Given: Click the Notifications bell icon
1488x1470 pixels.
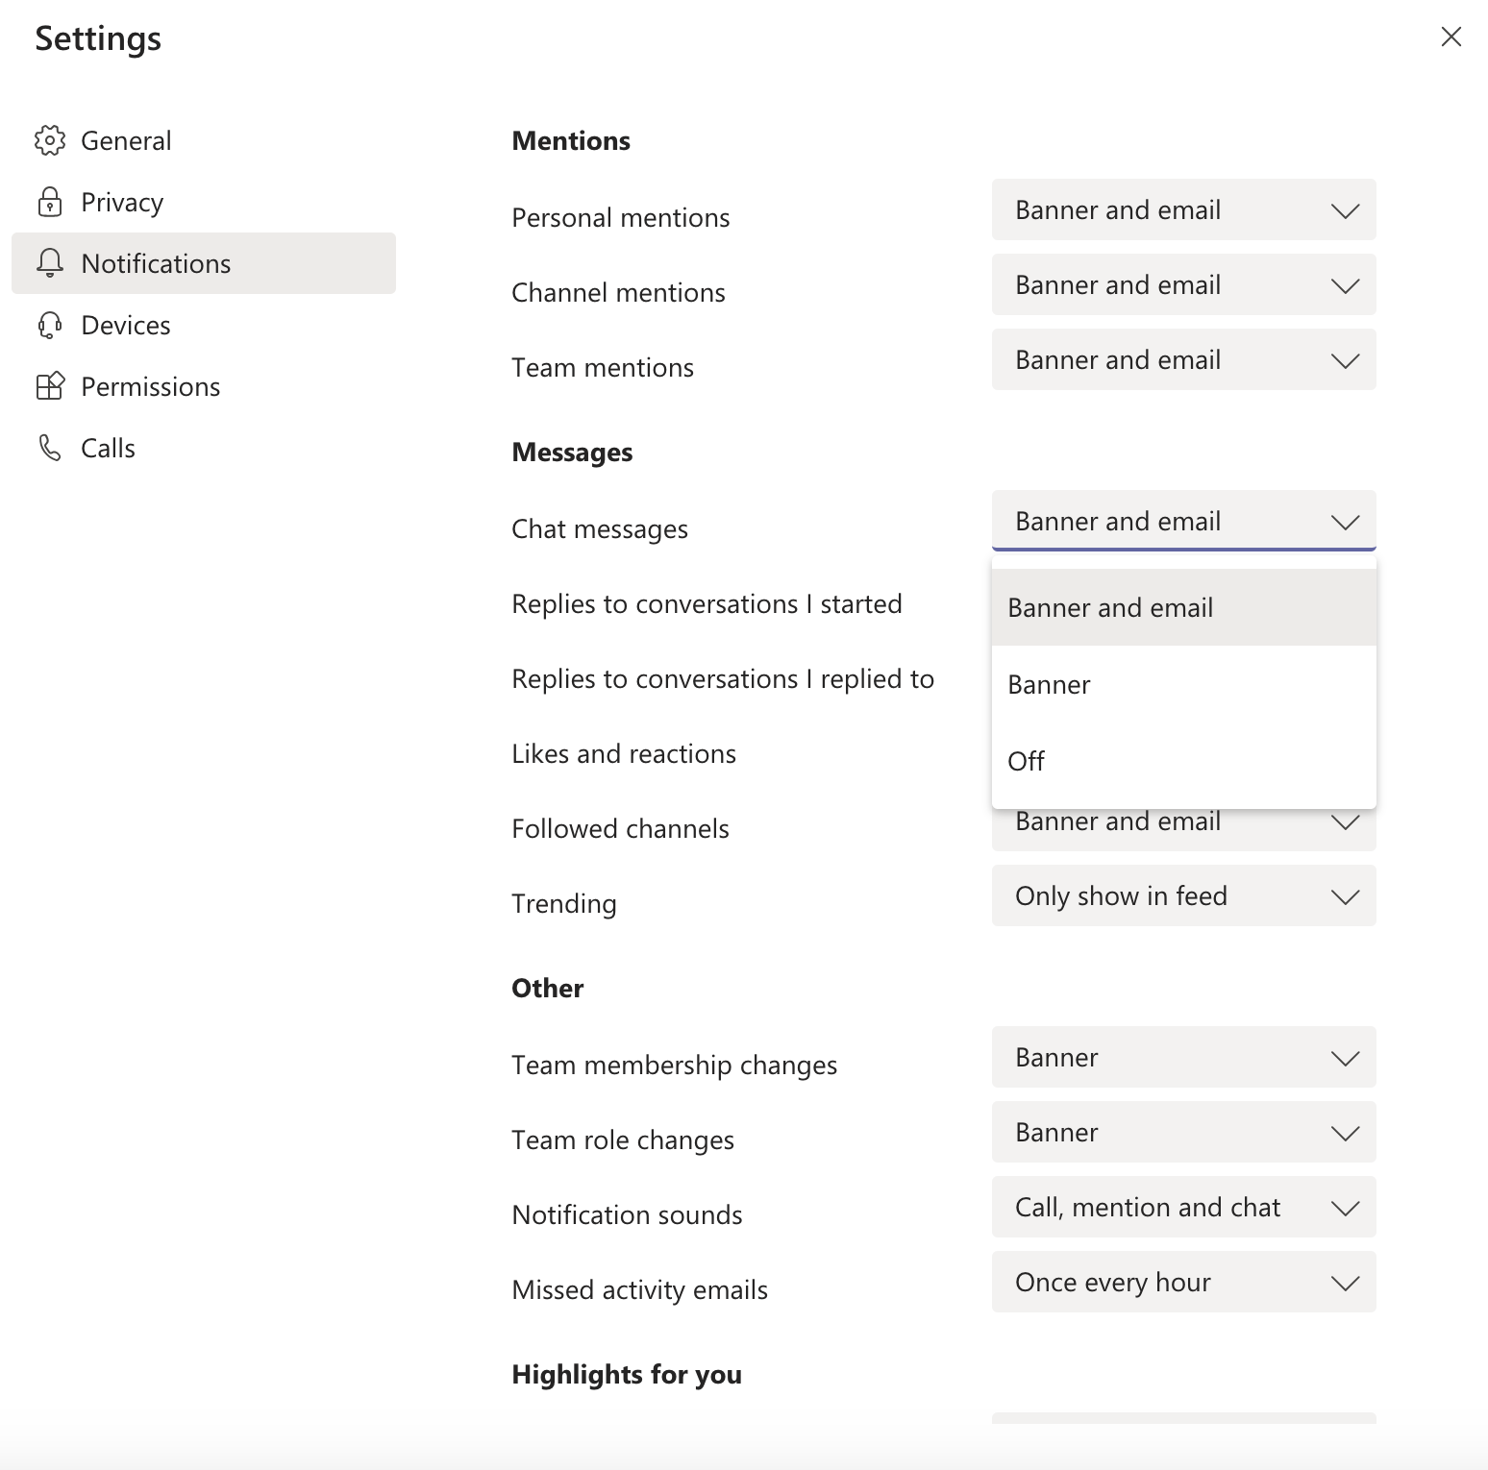Looking at the screenshot, I should pos(50,263).
